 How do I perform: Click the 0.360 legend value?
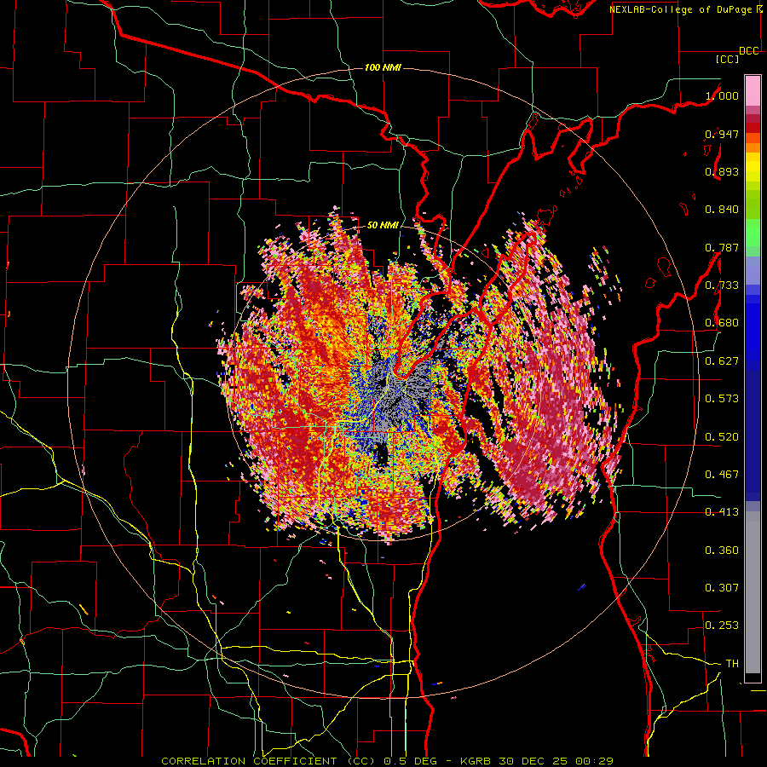click(x=722, y=551)
